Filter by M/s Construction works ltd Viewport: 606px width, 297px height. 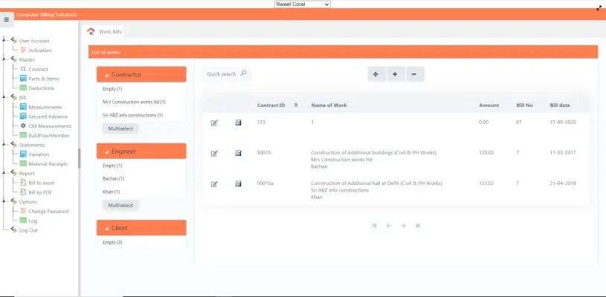tap(134, 102)
